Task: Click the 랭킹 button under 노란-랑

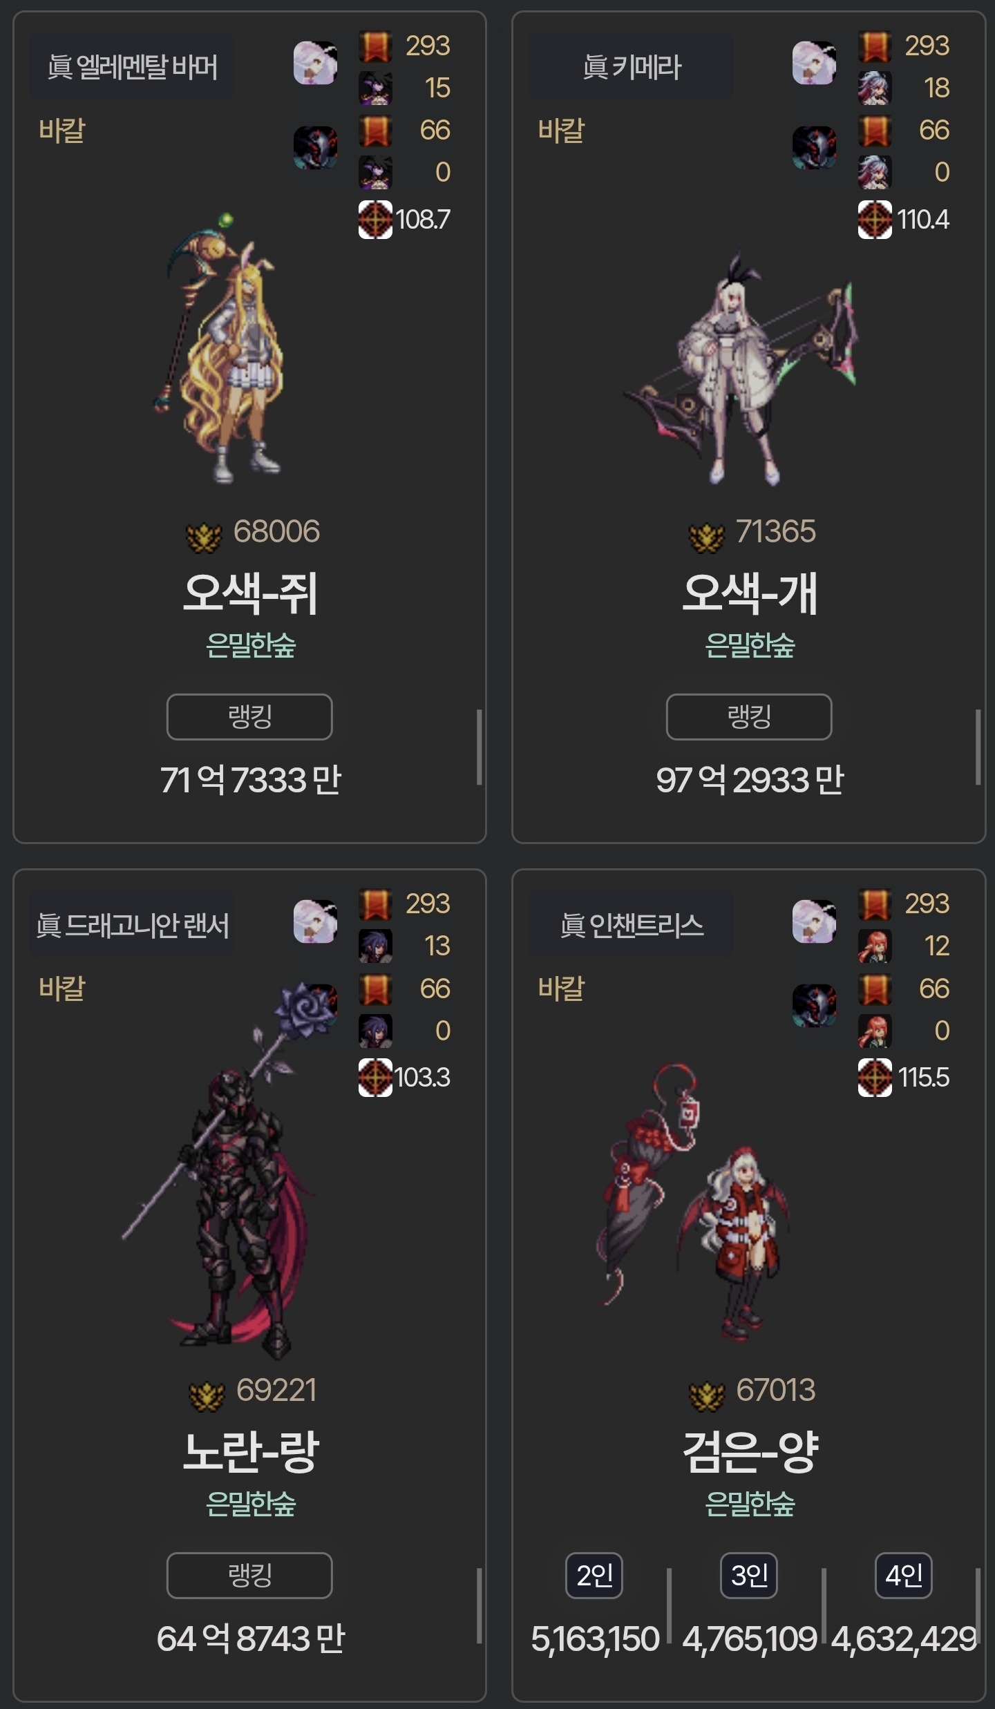Action: click(249, 1575)
